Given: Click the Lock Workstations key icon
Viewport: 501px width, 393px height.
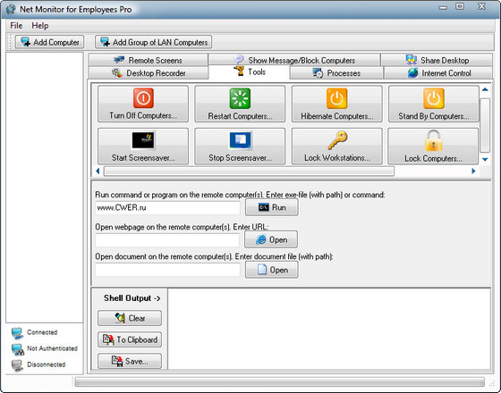Looking at the screenshot, I should [x=337, y=140].
